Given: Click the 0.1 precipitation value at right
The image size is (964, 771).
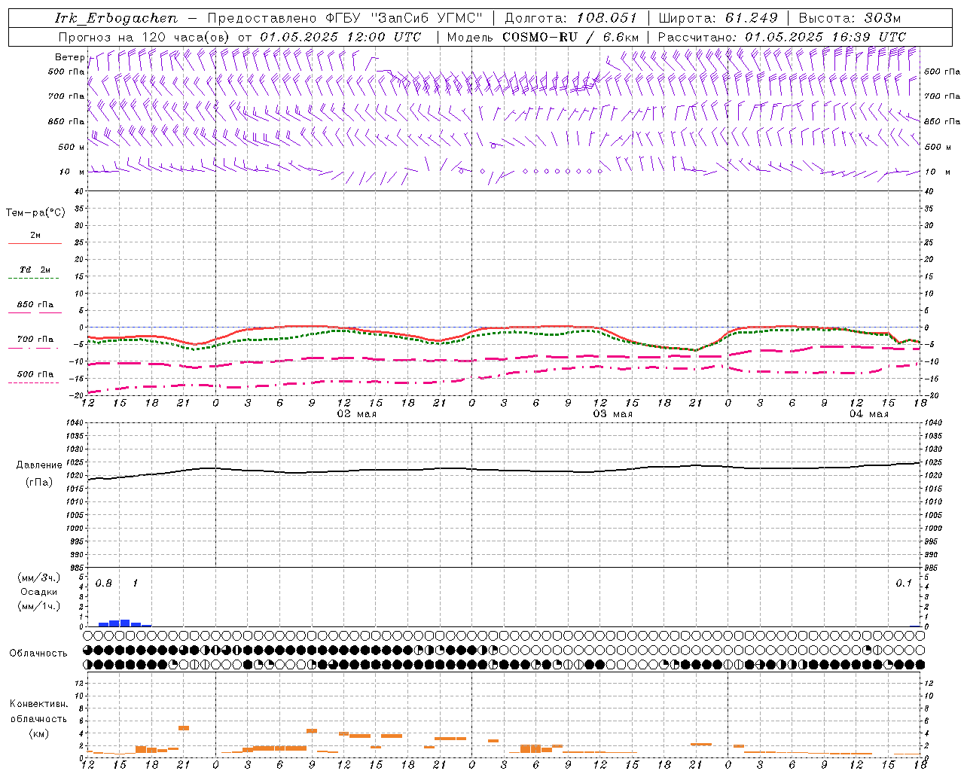Looking at the screenshot, I should coord(903,584).
